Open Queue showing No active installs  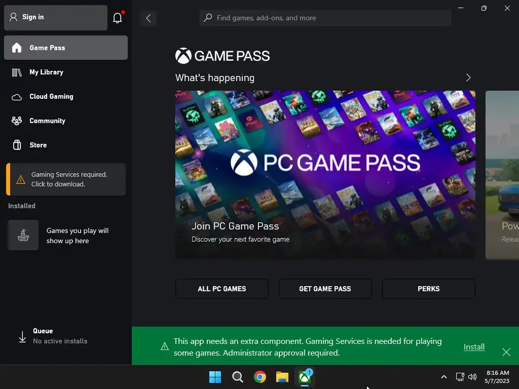coord(66,336)
